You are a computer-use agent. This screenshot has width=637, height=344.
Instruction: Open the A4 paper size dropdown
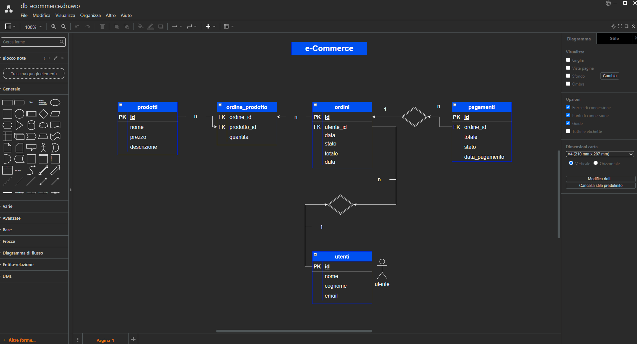[600, 154]
